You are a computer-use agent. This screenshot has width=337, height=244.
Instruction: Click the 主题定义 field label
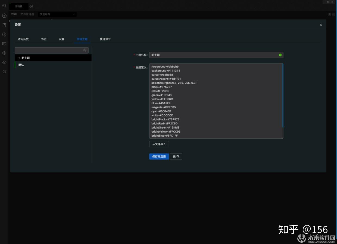tap(141, 67)
